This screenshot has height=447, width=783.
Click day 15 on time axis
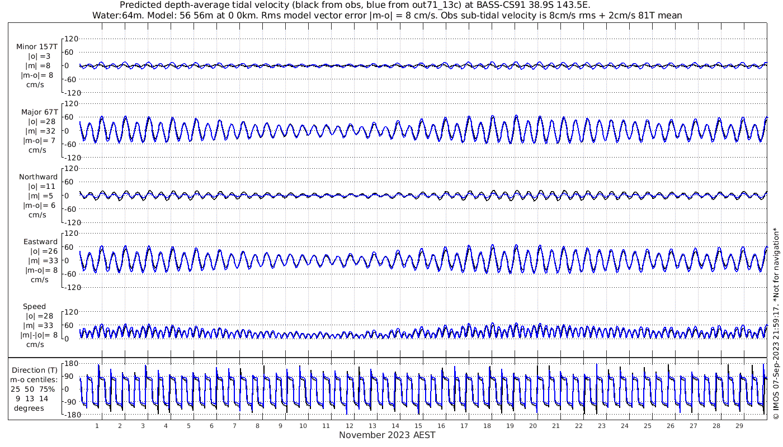tap(418, 426)
